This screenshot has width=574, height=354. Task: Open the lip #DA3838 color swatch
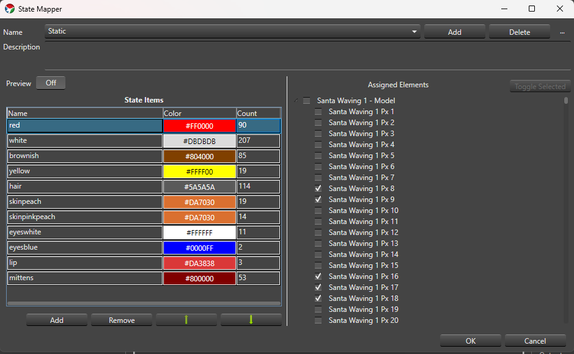(x=199, y=264)
